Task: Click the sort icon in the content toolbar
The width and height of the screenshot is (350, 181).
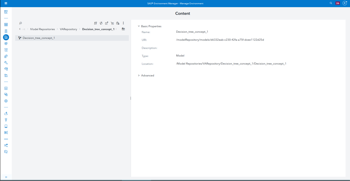Action: pyautogui.click(x=96, y=23)
